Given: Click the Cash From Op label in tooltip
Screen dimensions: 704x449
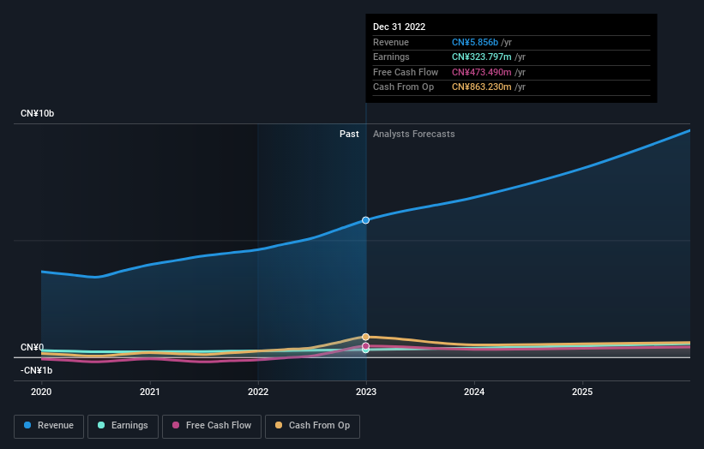Looking at the screenshot, I should tap(403, 87).
